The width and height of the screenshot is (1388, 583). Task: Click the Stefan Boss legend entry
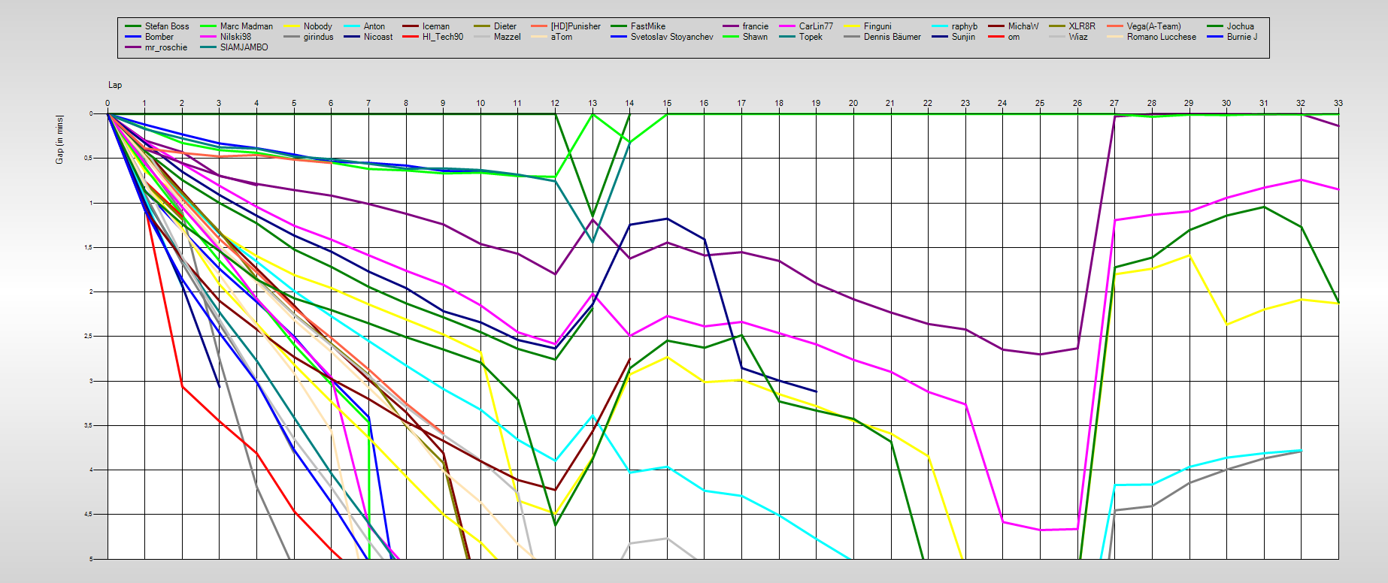(166, 26)
